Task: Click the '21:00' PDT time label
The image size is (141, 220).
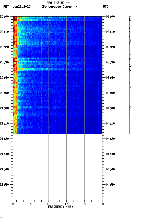Action: [4, 108]
